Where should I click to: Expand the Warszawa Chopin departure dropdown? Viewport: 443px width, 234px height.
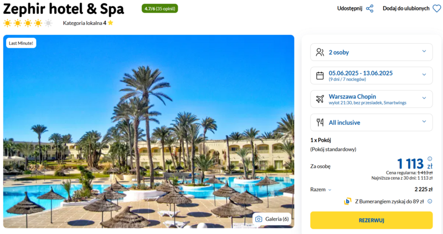(371, 99)
